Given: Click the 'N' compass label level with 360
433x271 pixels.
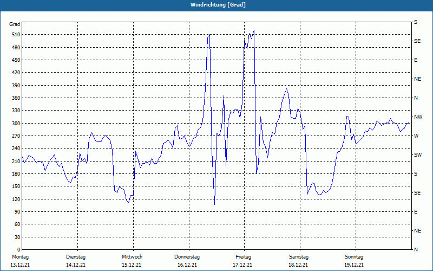Looking at the screenshot, I should [416, 98].
